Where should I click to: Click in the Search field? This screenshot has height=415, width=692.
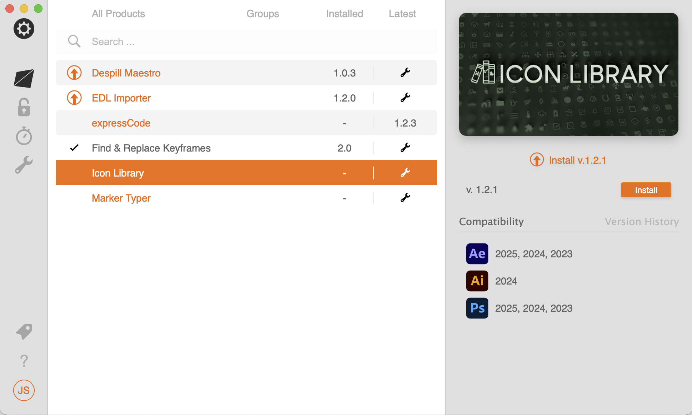tap(247, 41)
